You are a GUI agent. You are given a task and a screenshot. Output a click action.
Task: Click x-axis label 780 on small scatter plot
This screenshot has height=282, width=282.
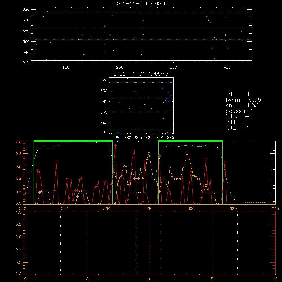pos(128,138)
